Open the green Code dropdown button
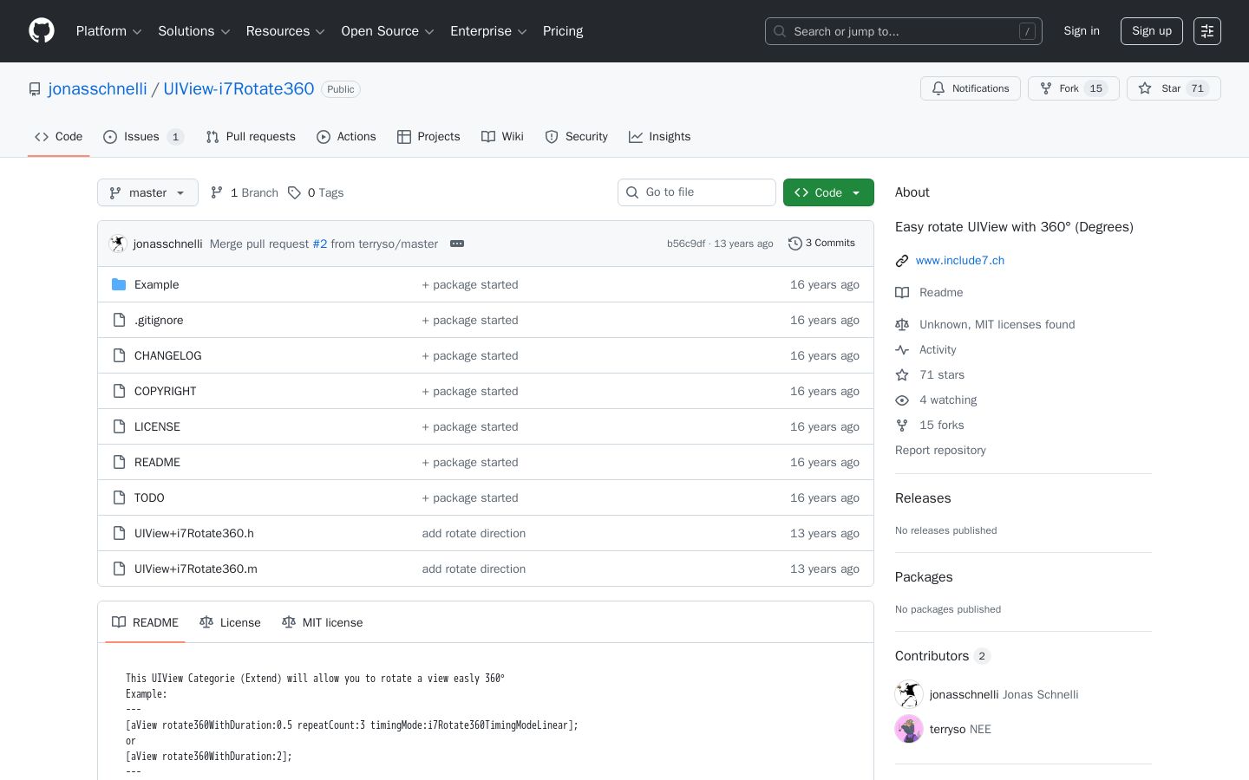 tap(828, 192)
